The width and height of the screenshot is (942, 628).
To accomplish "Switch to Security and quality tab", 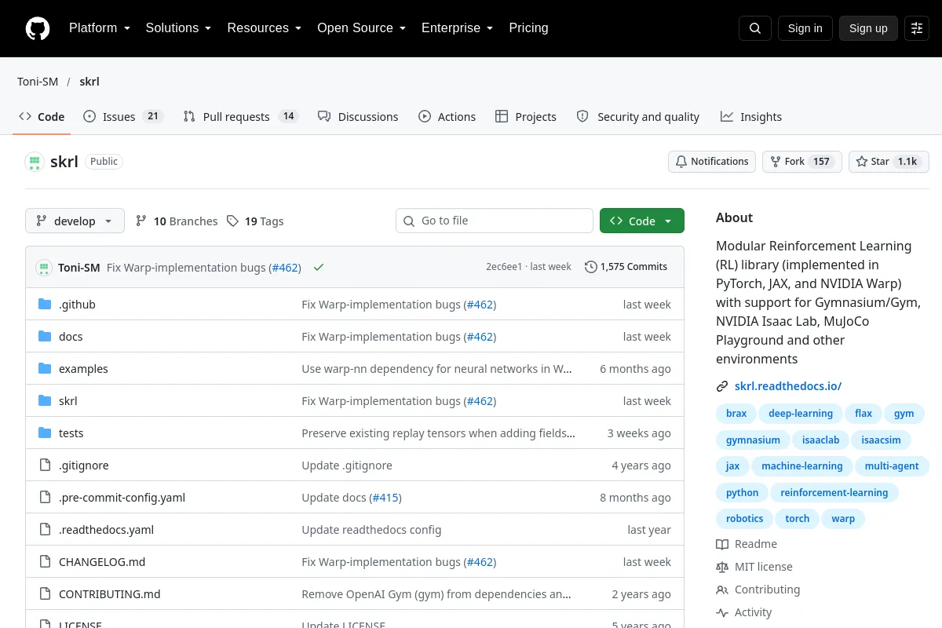I will (x=638, y=116).
